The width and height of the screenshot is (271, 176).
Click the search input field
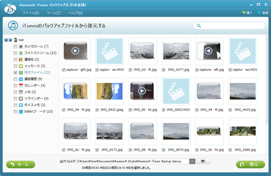coord(229,26)
